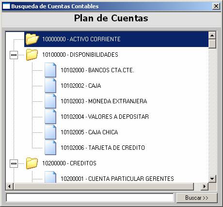Image resolution: width=223 pixels, height=207 pixels.
Task: Click the document icon beside TARJETA DE CREDITO
Action: pyautogui.click(x=50, y=148)
